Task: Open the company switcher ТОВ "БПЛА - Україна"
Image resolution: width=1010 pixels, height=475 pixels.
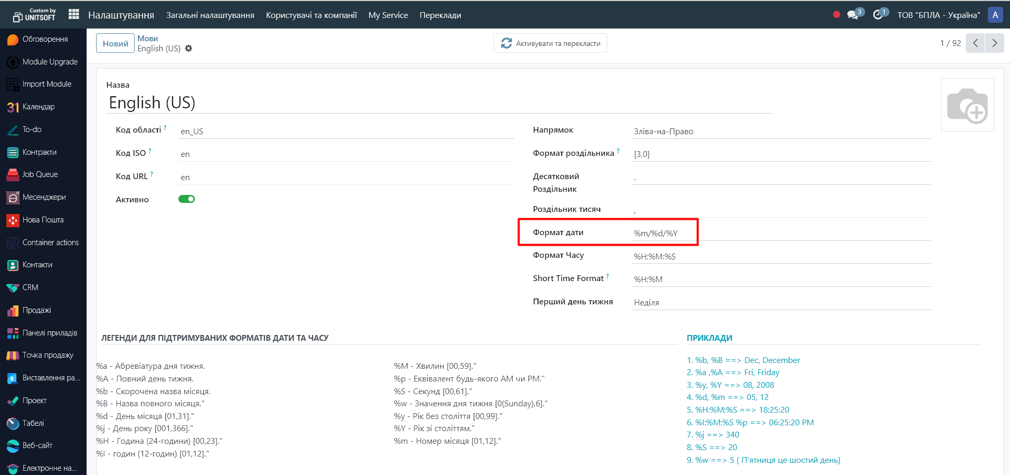Action: [938, 15]
